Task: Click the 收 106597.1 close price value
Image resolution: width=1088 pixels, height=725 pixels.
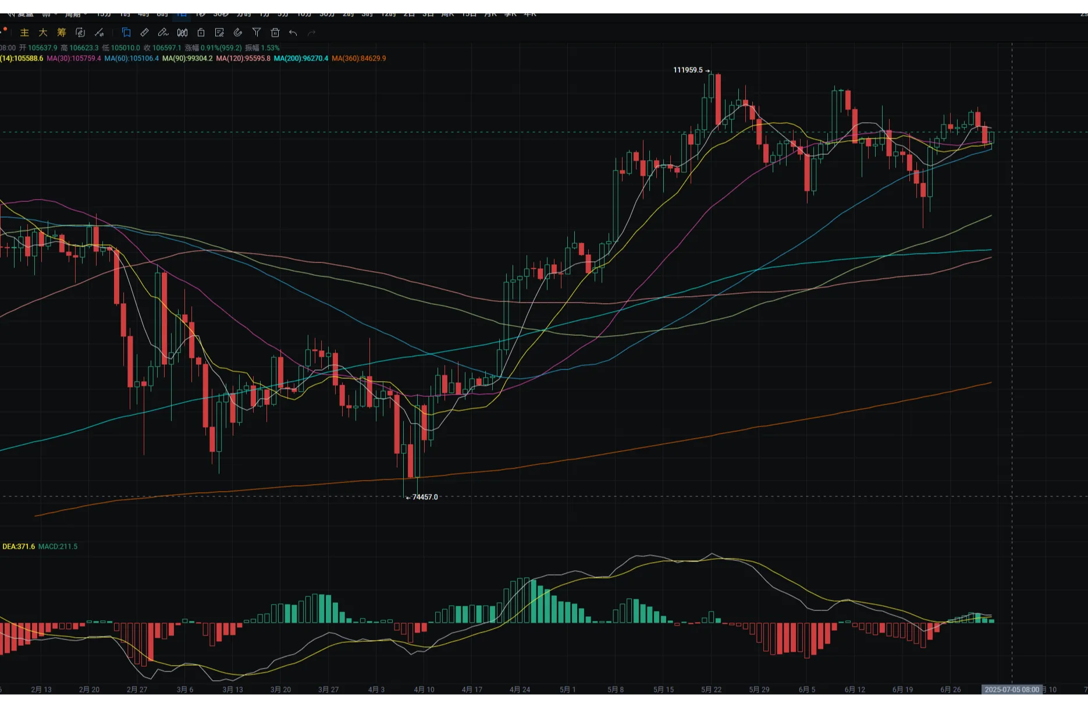Action: click(x=162, y=48)
